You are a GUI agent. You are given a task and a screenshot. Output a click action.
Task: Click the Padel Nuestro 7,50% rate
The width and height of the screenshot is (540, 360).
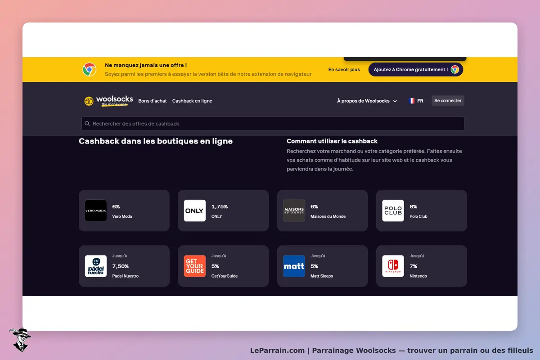(x=121, y=266)
